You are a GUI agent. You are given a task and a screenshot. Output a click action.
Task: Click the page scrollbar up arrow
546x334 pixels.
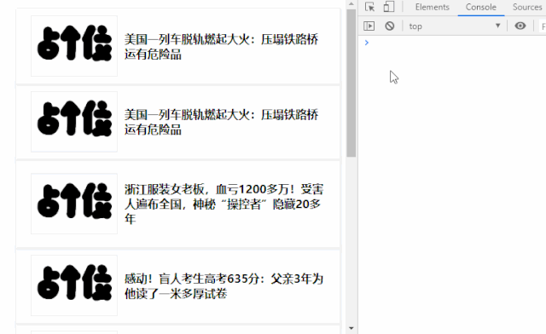[351, 4]
